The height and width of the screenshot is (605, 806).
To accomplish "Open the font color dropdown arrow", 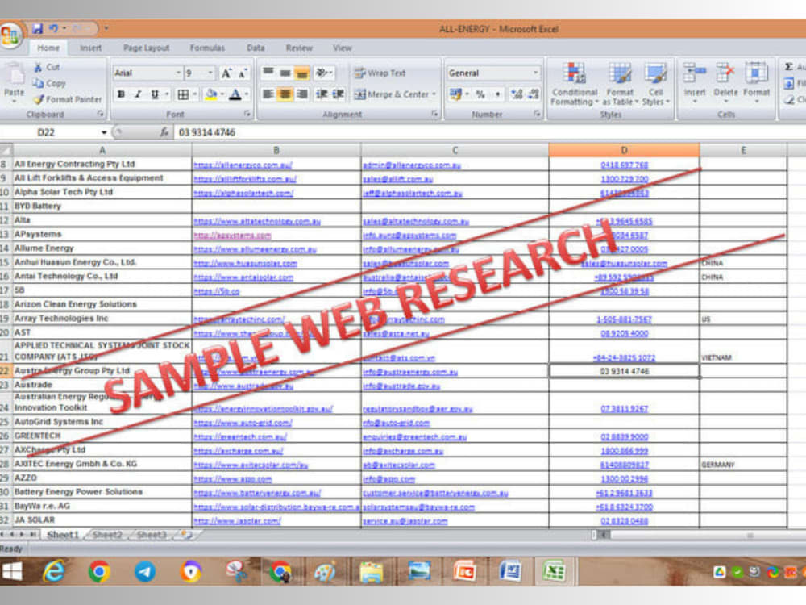I will [x=246, y=94].
